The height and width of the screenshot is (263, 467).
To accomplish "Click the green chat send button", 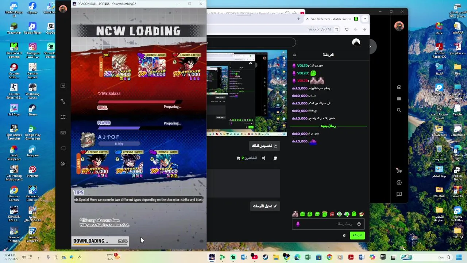I will point(357,236).
